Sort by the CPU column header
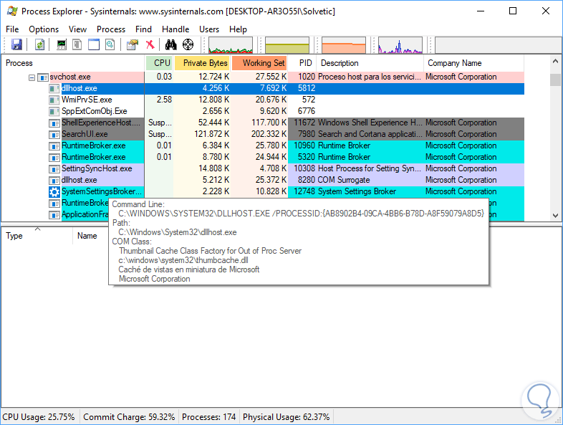The height and width of the screenshot is (425, 563). pyautogui.click(x=162, y=63)
